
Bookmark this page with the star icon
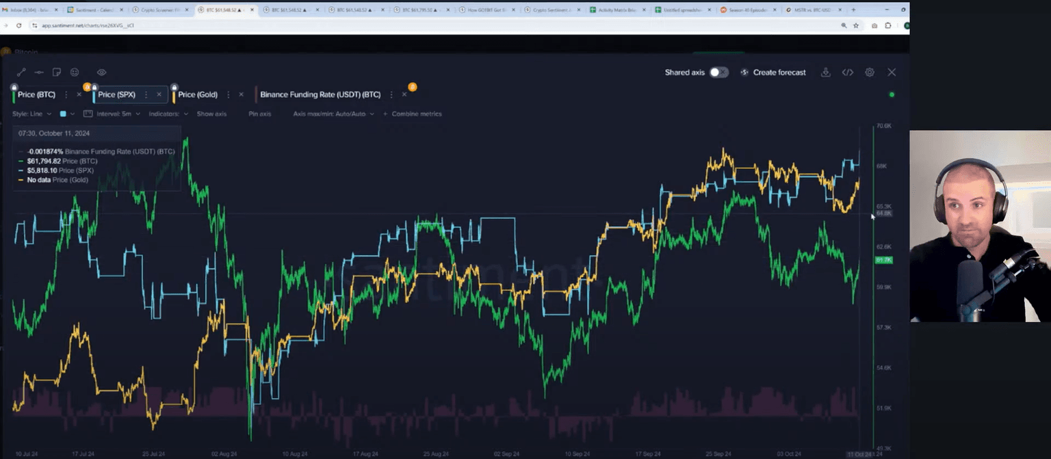tap(855, 25)
